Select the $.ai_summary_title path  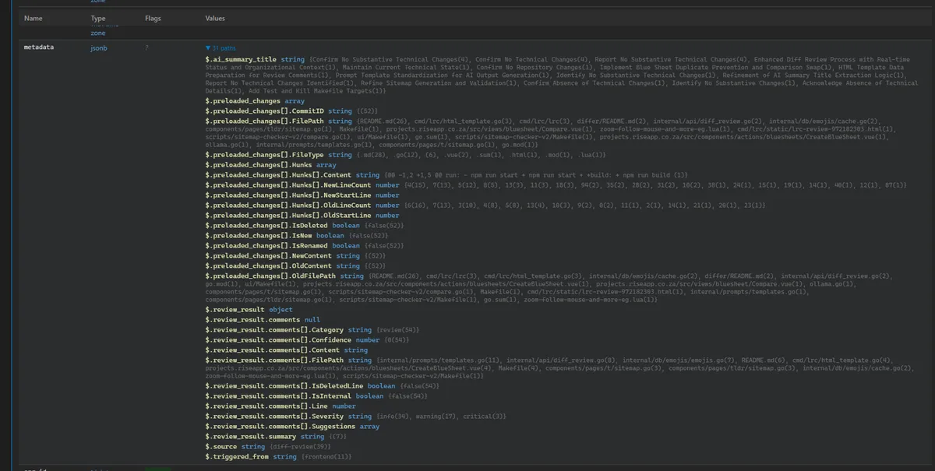click(241, 59)
